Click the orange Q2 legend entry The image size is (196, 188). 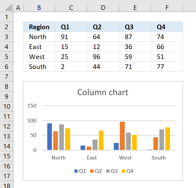point(96,171)
